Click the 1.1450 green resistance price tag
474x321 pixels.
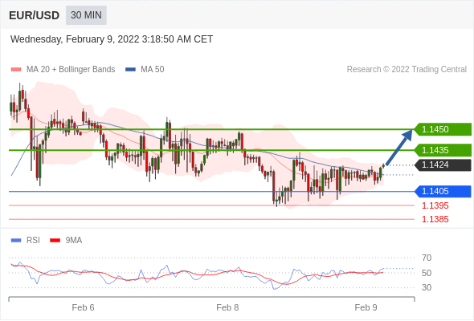(443, 129)
